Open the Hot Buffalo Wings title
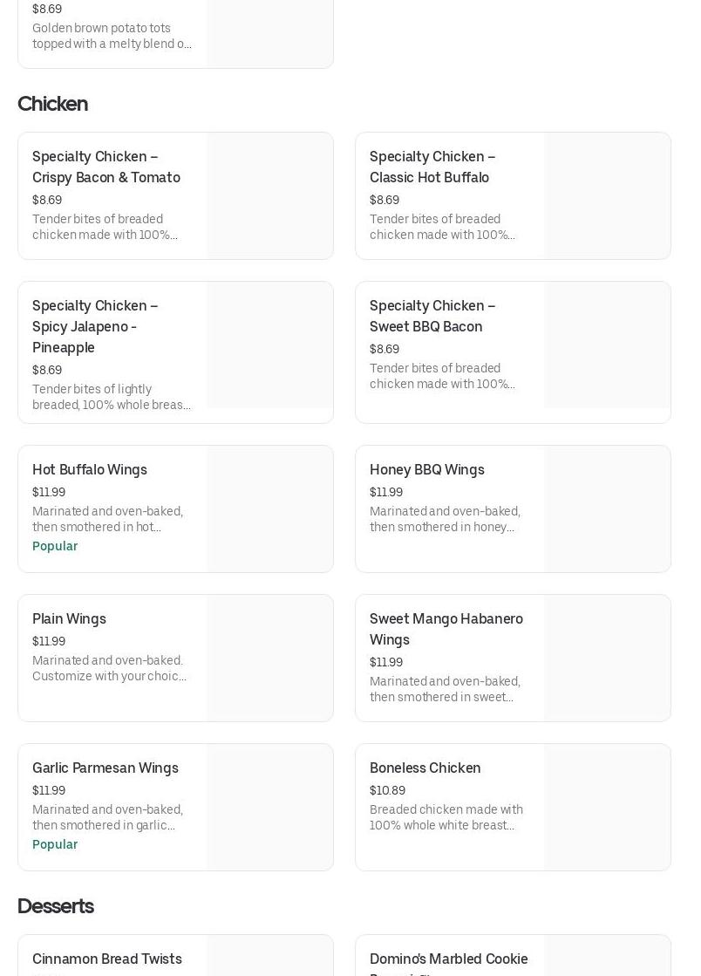701x976 pixels. pyautogui.click(x=90, y=469)
